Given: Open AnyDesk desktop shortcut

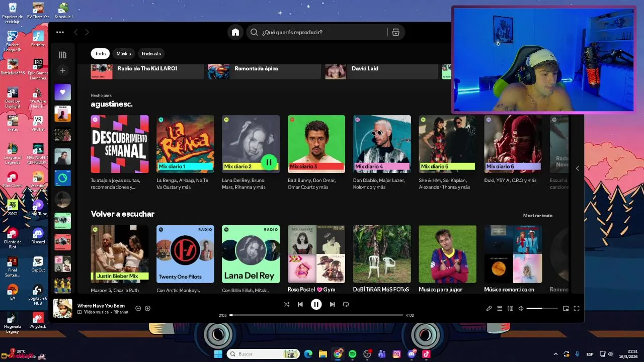Looking at the screenshot, I should [38, 320].
